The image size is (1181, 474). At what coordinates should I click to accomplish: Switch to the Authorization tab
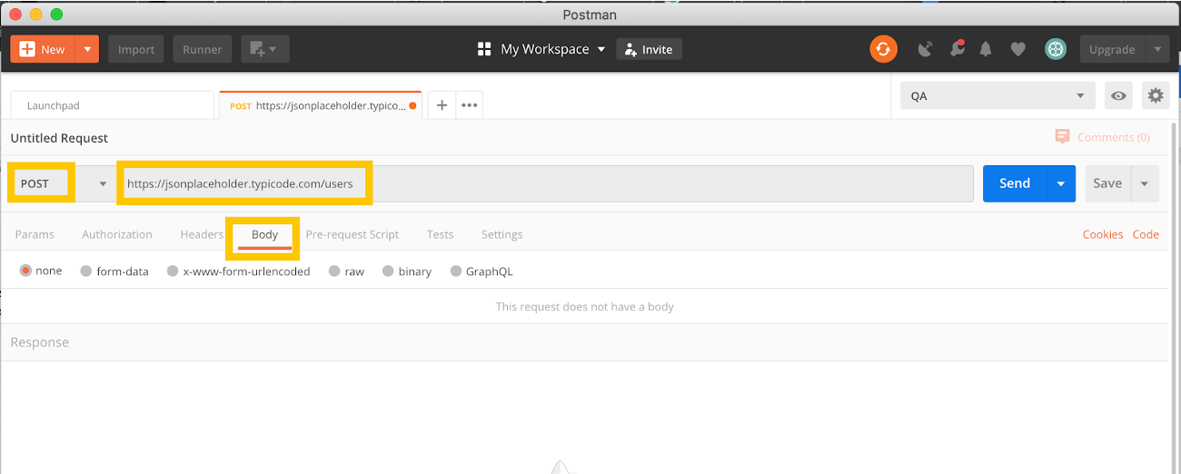117,234
